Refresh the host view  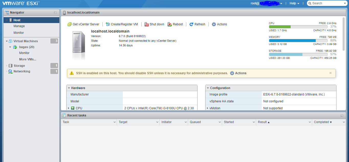[x=197, y=24]
